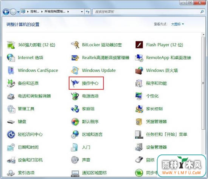The height and width of the screenshot is (179, 208).
Task: Open the 设备管理器 icon
Action: [x=139, y=147]
